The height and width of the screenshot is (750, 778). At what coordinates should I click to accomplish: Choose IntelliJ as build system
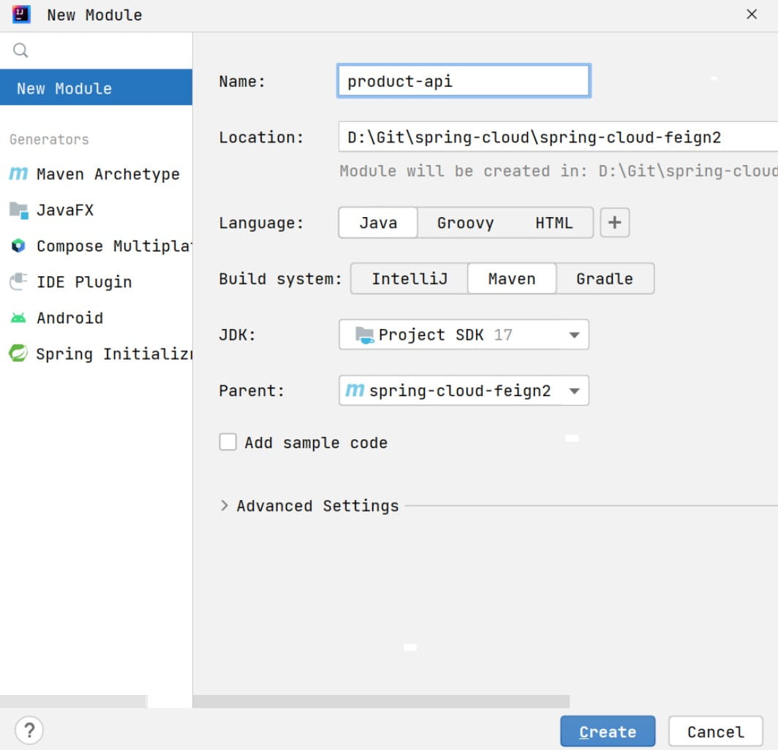409,279
